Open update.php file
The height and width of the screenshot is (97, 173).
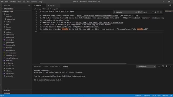[10, 74]
